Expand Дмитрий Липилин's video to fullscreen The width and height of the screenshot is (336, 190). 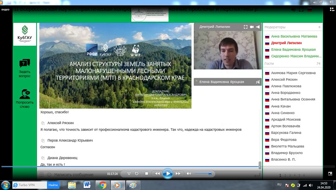tap(245, 27)
